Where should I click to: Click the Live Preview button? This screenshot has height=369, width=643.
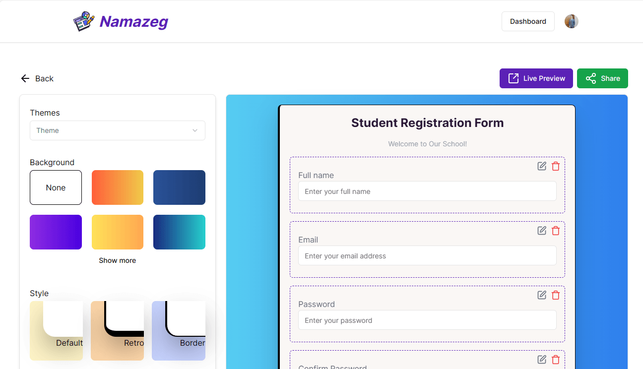click(536, 78)
